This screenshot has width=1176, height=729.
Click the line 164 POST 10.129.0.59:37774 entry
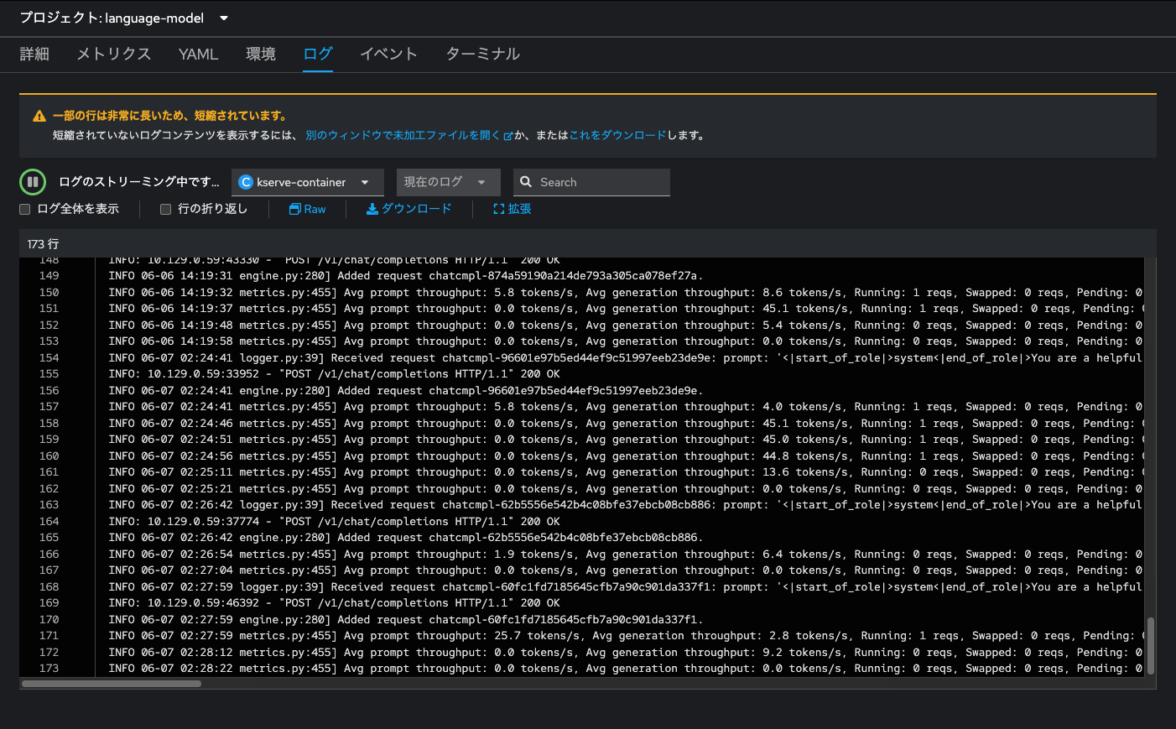pyautogui.click(x=334, y=522)
